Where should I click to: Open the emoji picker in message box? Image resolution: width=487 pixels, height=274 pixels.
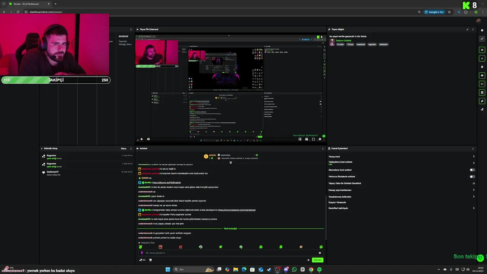[320, 253]
